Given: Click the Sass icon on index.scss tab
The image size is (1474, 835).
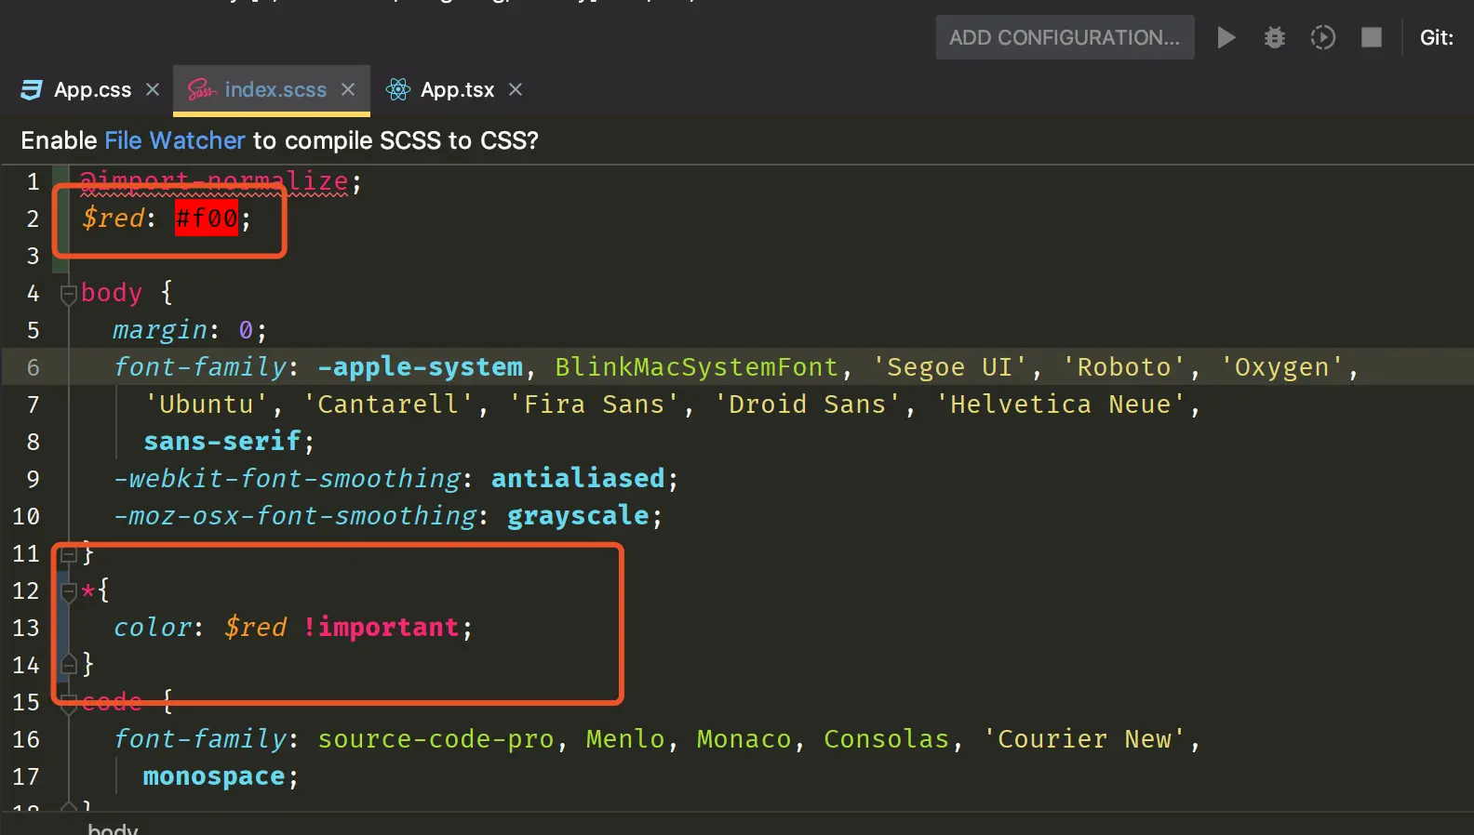Looking at the screenshot, I should [x=202, y=89].
